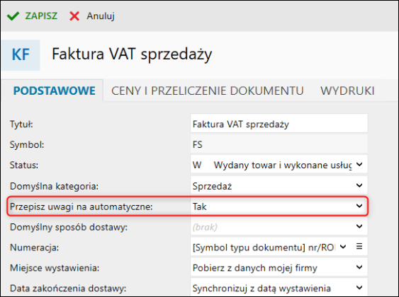Expand the Domyślna kategoria dropdown arrow
Viewport: 399px width, 297px height.
tap(359, 185)
